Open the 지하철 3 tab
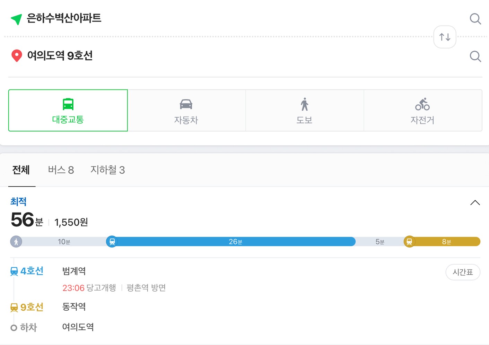Image resolution: width=489 pixels, height=345 pixels. [x=108, y=170]
